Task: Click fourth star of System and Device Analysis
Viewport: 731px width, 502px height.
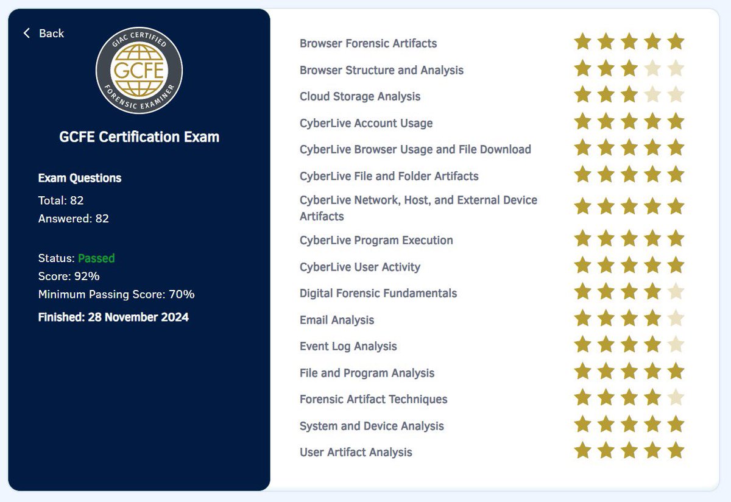Action: click(x=652, y=424)
